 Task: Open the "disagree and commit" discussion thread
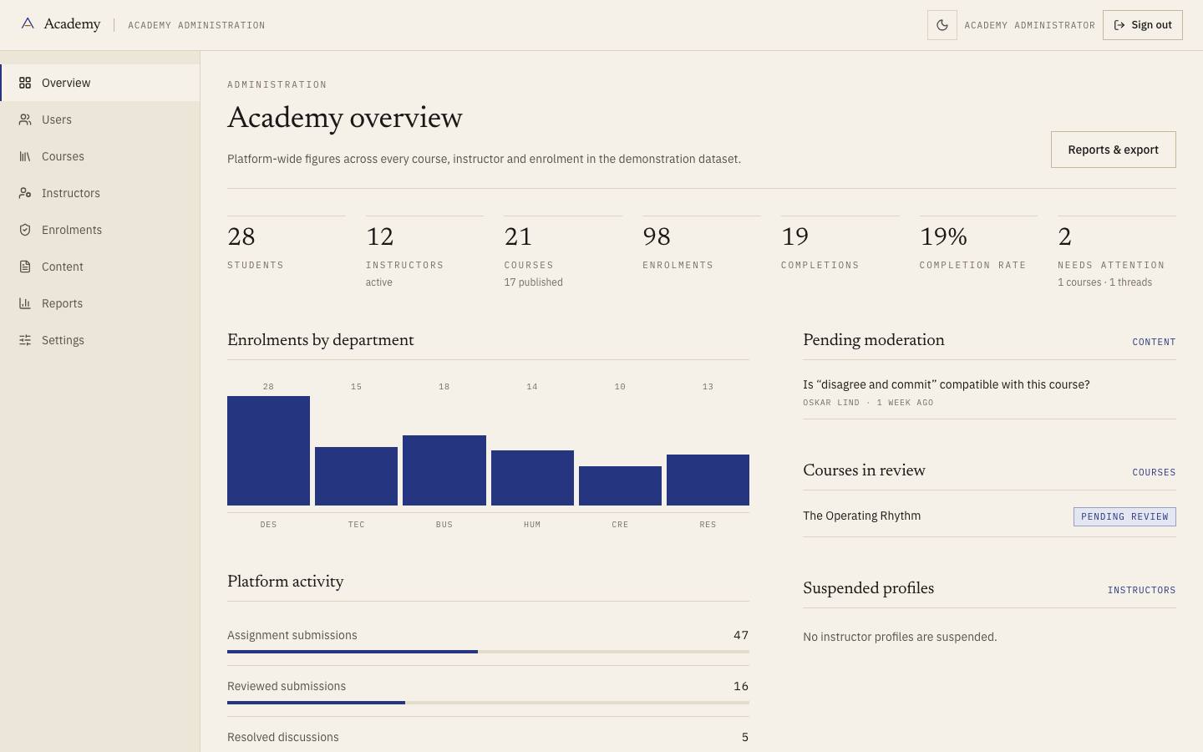(x=946, y=384)
